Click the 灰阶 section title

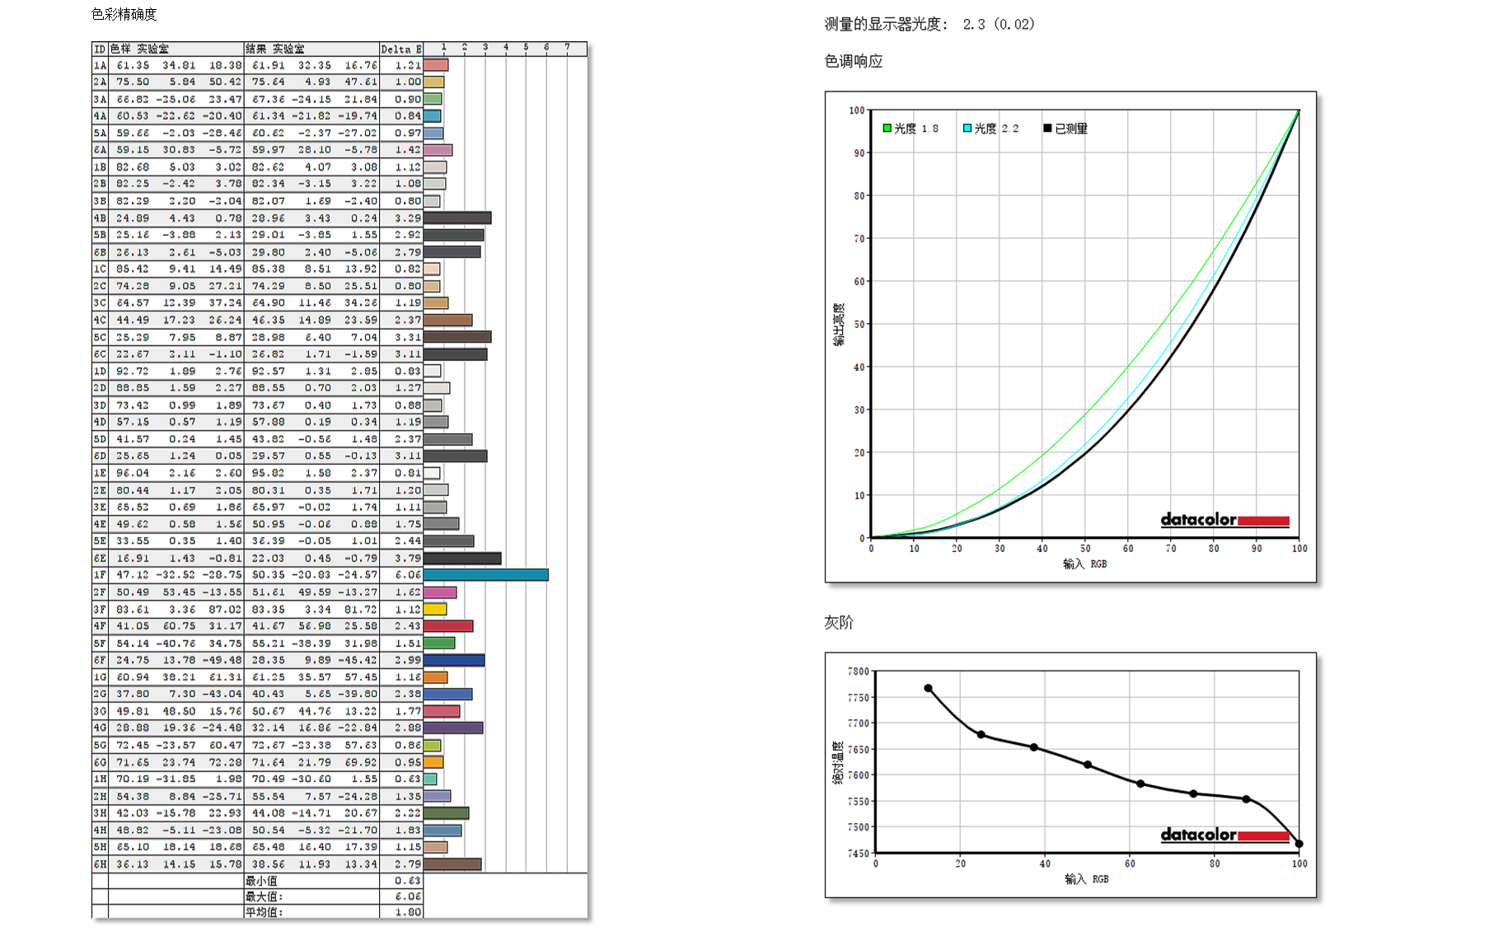pos(839,623)
